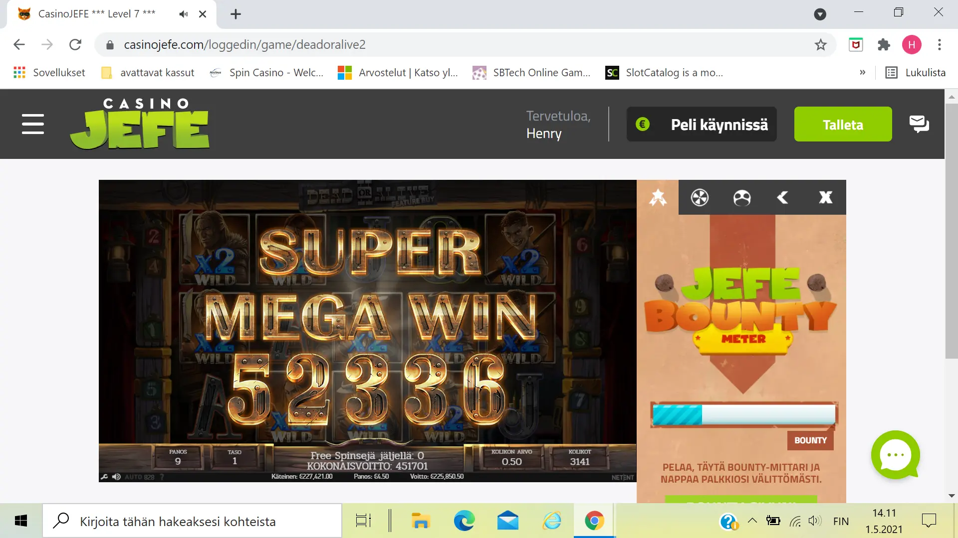Viewport: 958px width, 538px height.
Task: Click the Bounty meter progress bar
Action: (744, 414)
